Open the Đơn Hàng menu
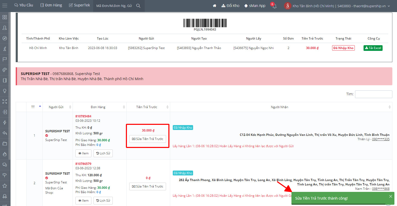 point(51,5)
